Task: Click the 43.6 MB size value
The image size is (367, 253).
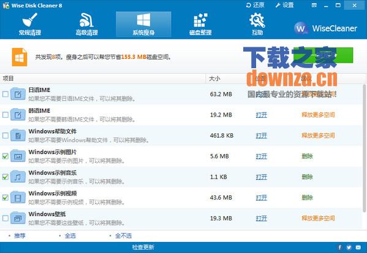Action: tap(221, 197)
